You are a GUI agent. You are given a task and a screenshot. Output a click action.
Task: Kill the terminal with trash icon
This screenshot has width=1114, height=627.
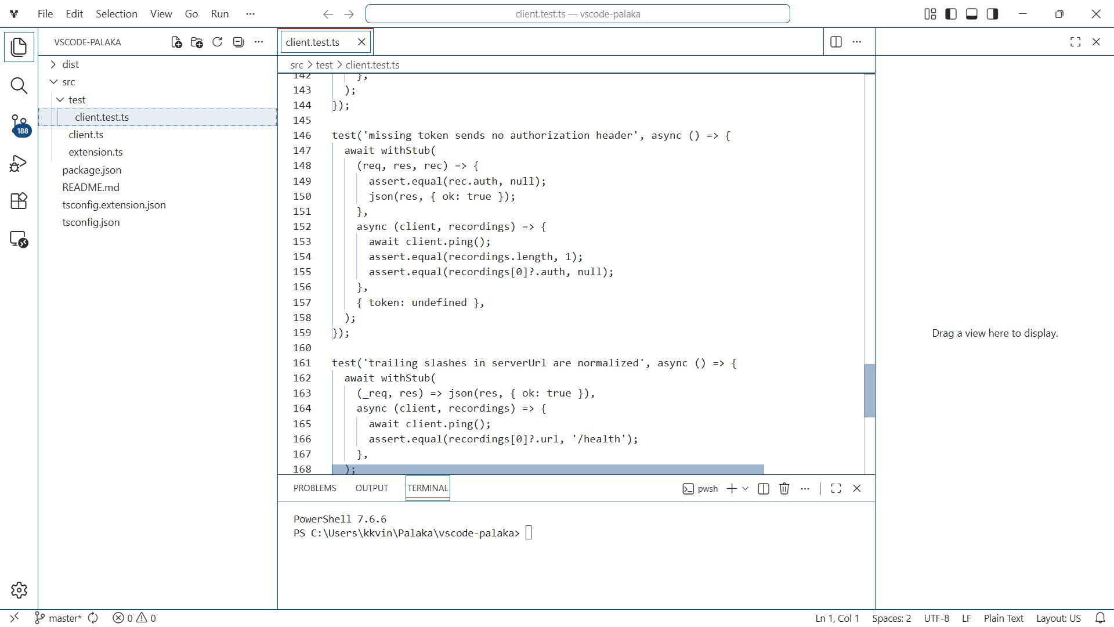(784, 489)
